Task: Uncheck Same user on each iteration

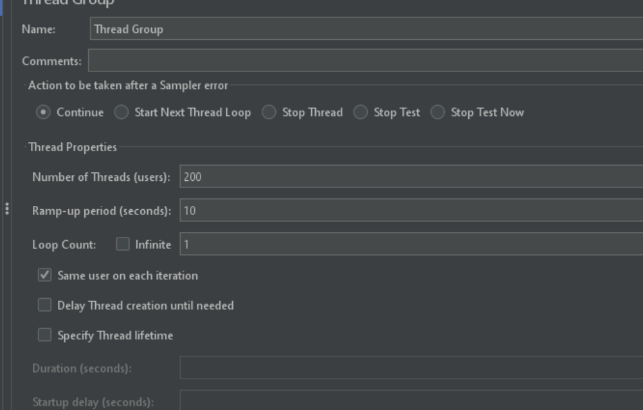Action: [45, 275]
